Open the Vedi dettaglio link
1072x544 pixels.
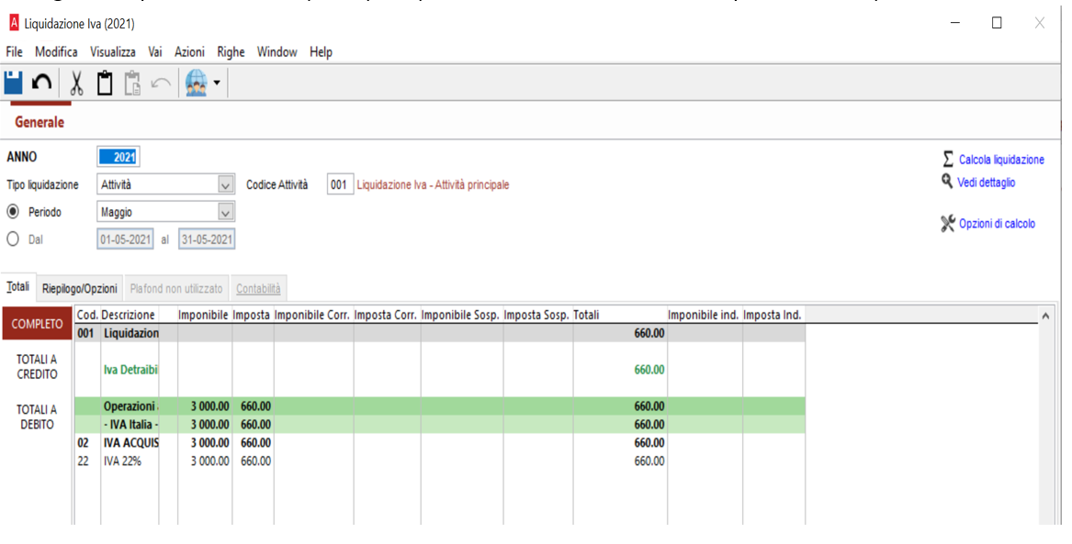986,183
